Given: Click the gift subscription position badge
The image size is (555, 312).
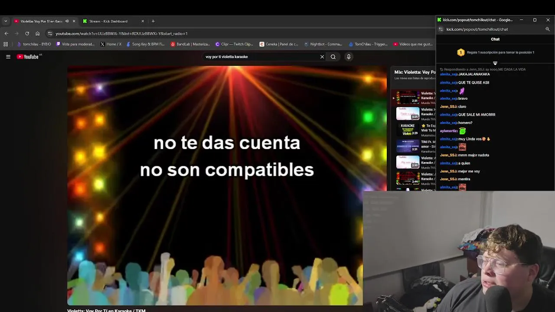Looking at the screenshot, I should (x=461, y=52).
